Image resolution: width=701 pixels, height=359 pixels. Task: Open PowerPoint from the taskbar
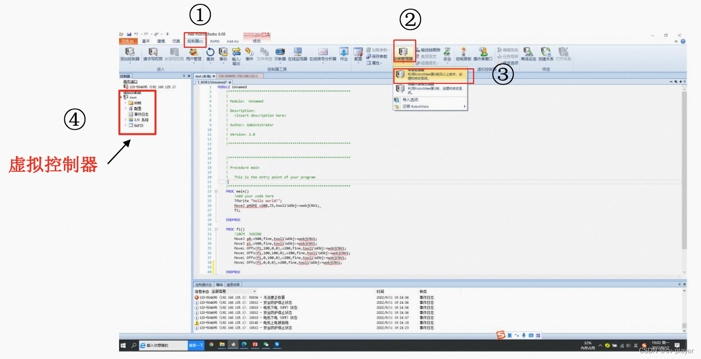[x=255, y=345]
